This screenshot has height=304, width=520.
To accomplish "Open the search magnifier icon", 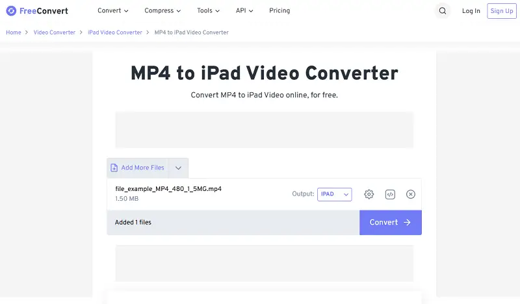I will 443,11.
